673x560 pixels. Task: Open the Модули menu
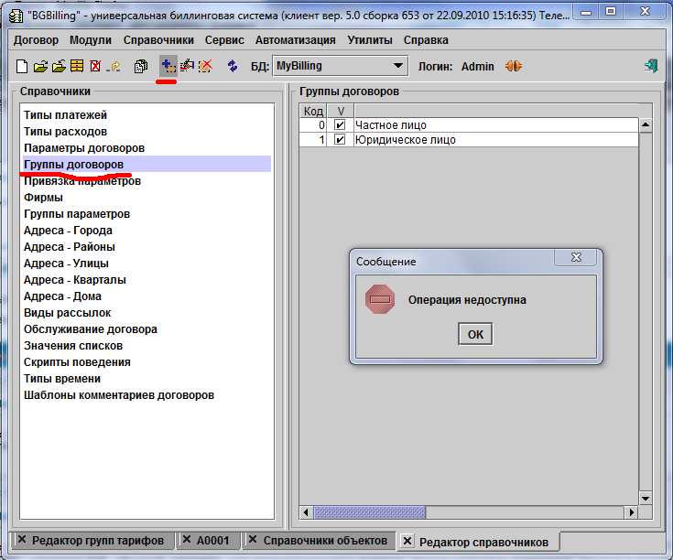point(91,40)
